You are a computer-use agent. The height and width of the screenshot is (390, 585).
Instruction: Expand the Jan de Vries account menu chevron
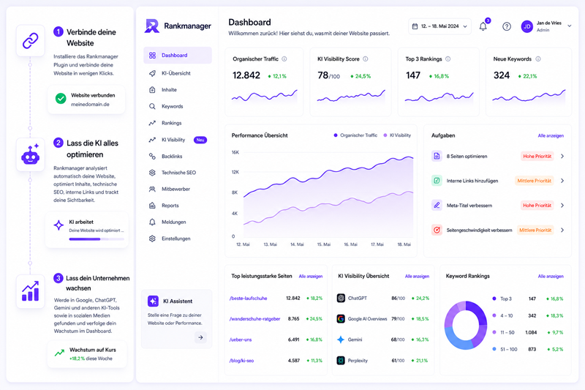click(570, 26)
